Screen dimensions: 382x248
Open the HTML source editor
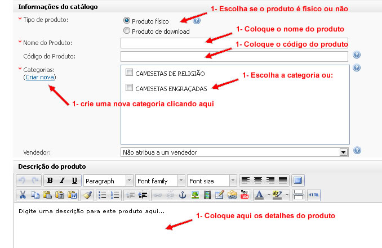[x=314, y=195]
